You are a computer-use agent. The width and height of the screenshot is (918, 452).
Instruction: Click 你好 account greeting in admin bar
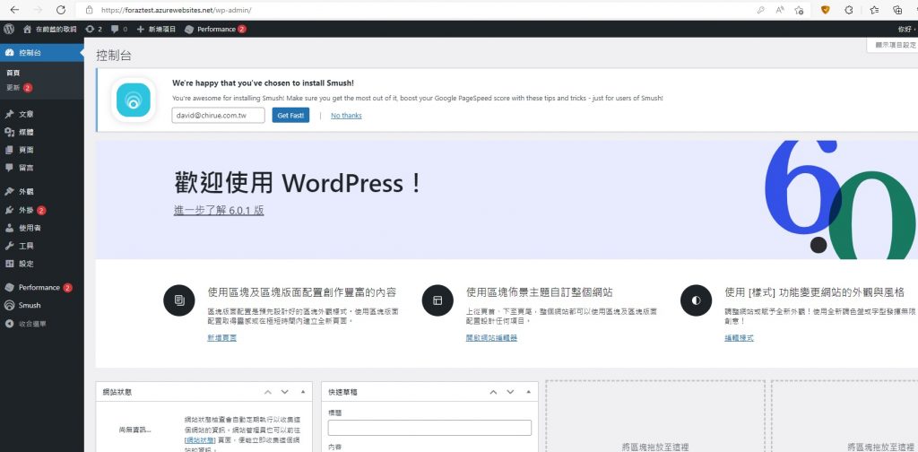point(907,29)
